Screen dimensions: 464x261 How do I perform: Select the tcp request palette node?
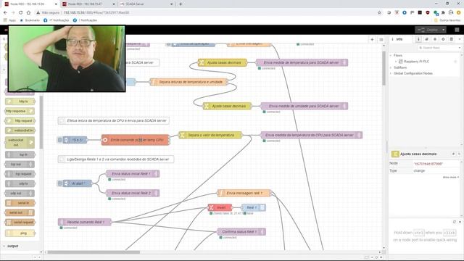[x=20, y=174]
